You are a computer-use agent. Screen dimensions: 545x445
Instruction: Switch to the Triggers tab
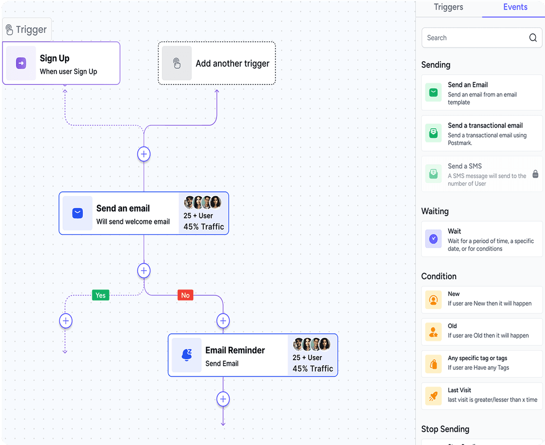click(448, 7)
